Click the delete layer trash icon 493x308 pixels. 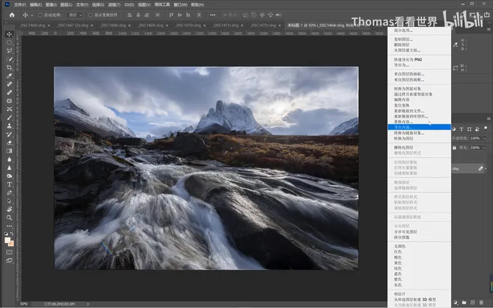[481, 302]
